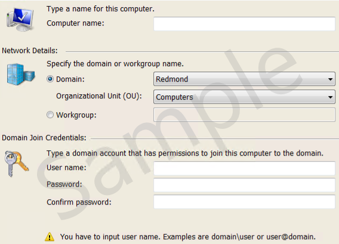Click the keys credentials icon
This screenshot has height=244, width=339.
[x=17, y=163]
